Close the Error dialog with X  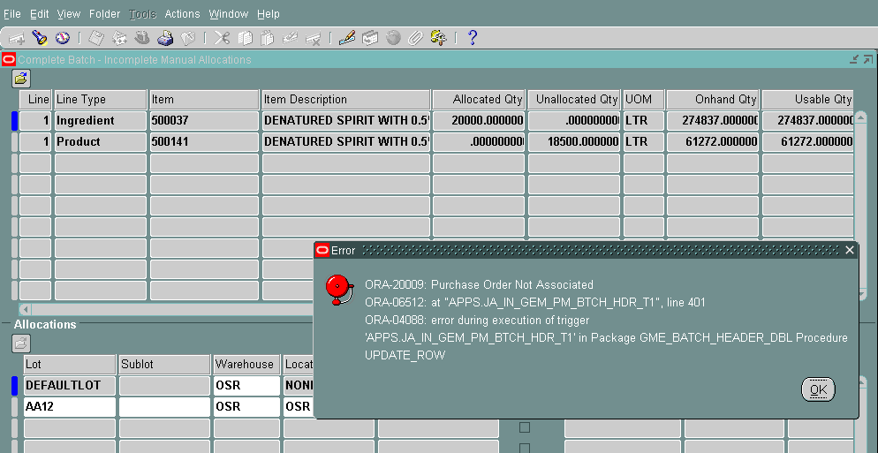point(850,250)
